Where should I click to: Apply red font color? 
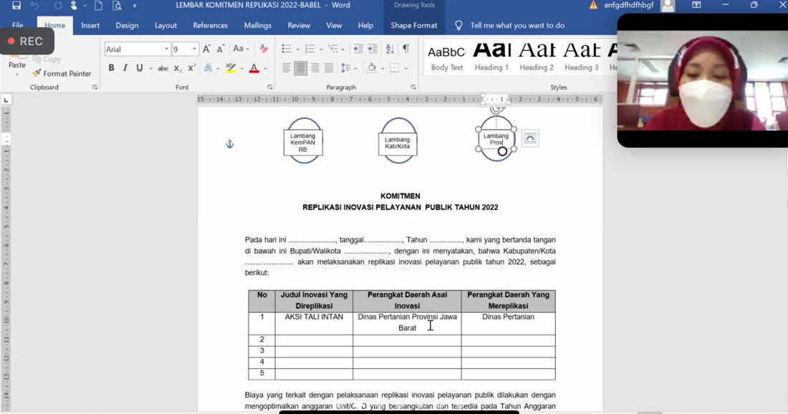tap(254, 68)
